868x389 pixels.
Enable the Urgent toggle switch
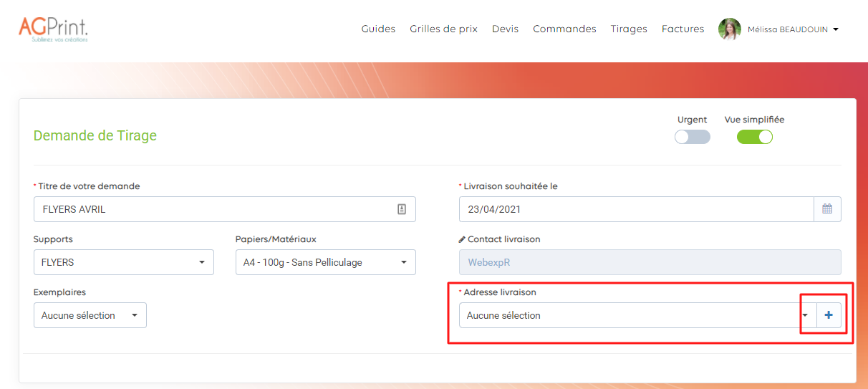692,137
